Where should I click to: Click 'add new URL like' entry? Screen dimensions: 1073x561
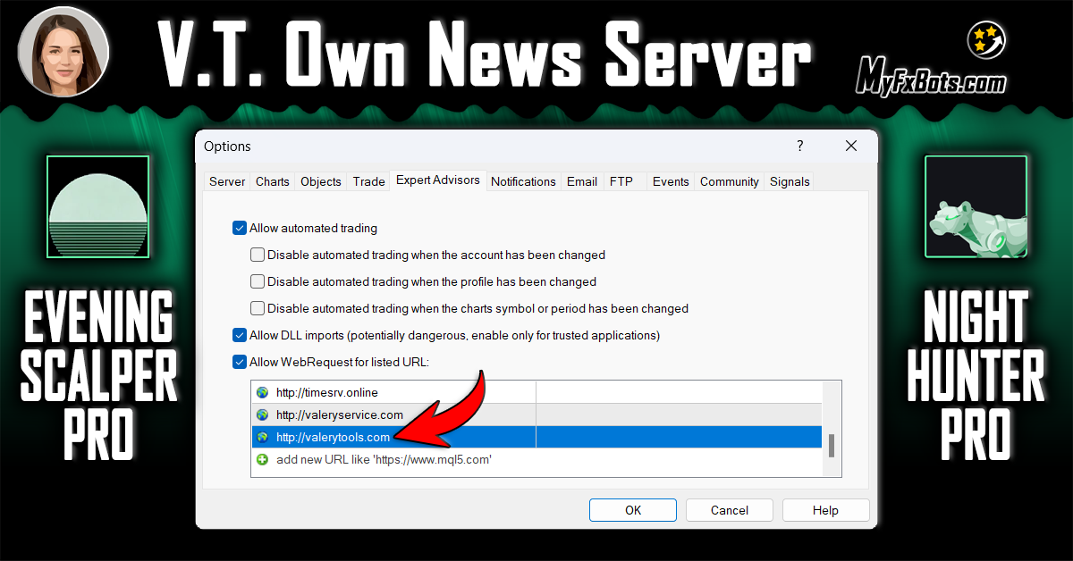pos(536,459)
